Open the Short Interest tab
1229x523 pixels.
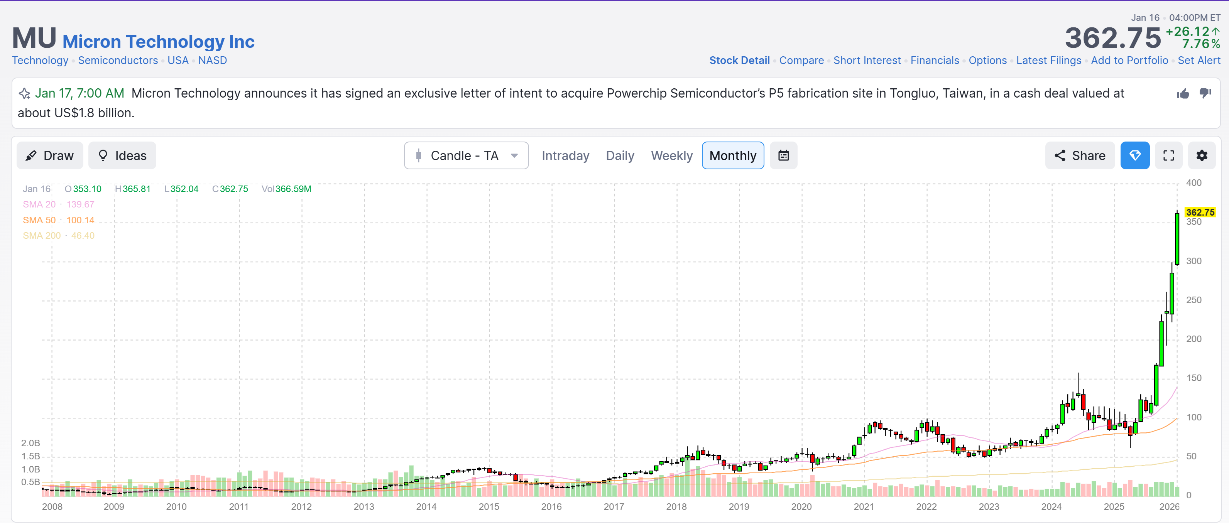(x=867, y=61)
